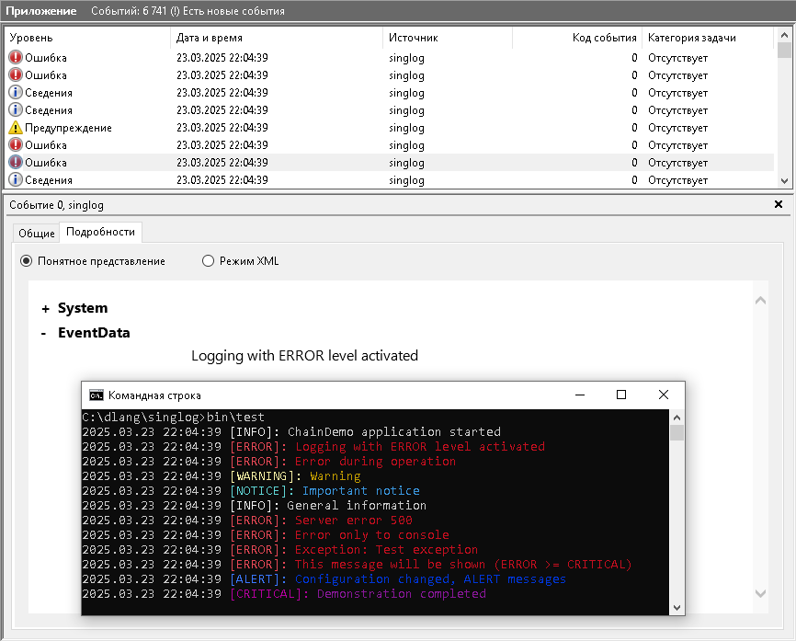Click the info icon in the last visible row

point(16,180)
